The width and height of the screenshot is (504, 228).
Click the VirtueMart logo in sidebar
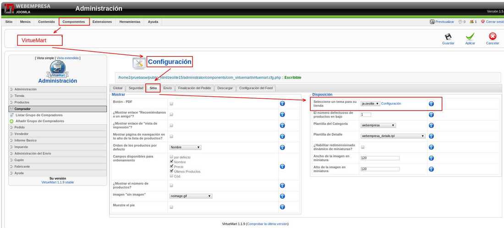coord(58,69)
